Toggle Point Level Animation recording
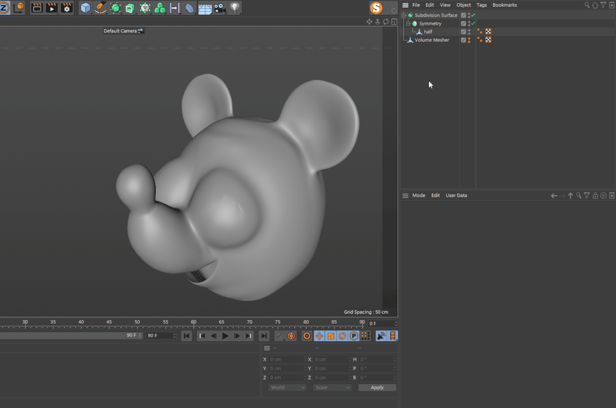 [x=366, y=336]
